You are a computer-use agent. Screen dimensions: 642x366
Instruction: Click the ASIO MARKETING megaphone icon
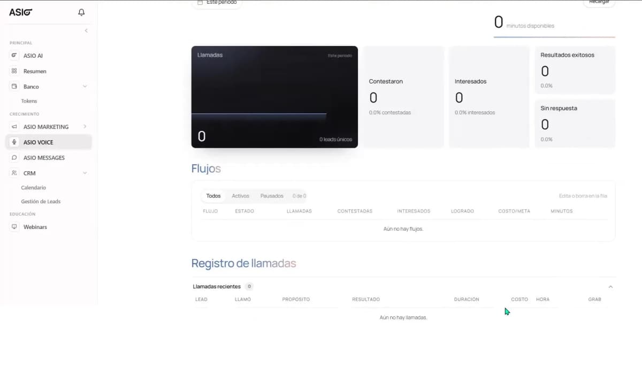pyautogui.click(x=14, y=127)
